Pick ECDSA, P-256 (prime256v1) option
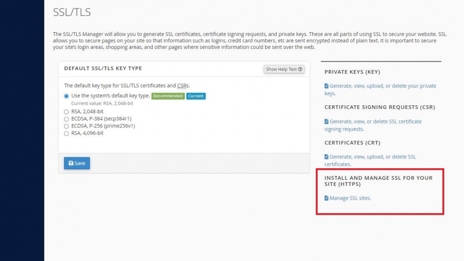 (x=66, y=126)
